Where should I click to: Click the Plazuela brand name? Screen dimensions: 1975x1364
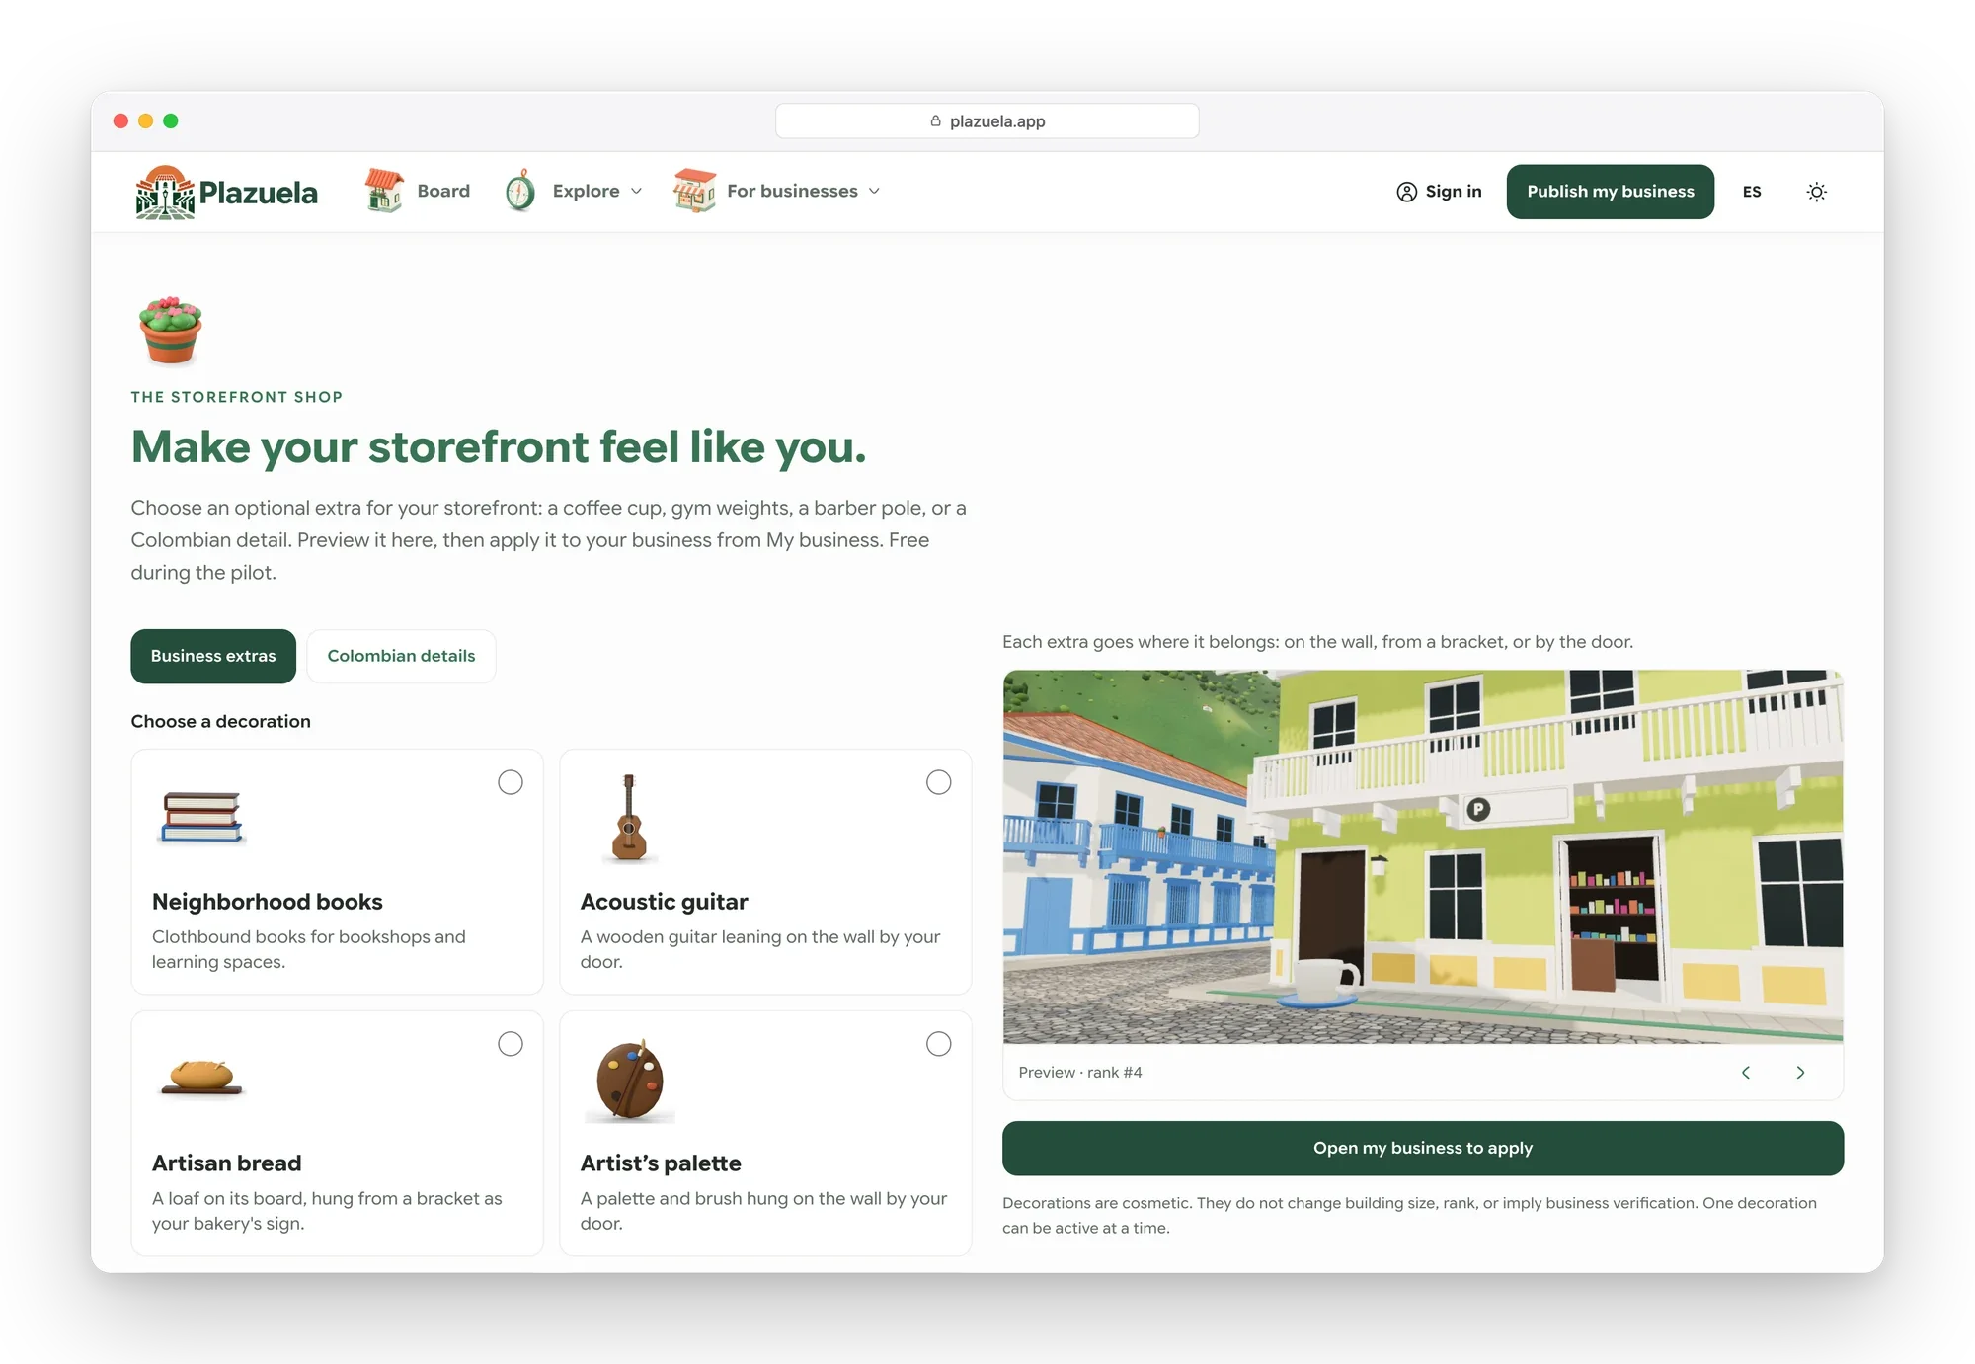pos(259,193)
